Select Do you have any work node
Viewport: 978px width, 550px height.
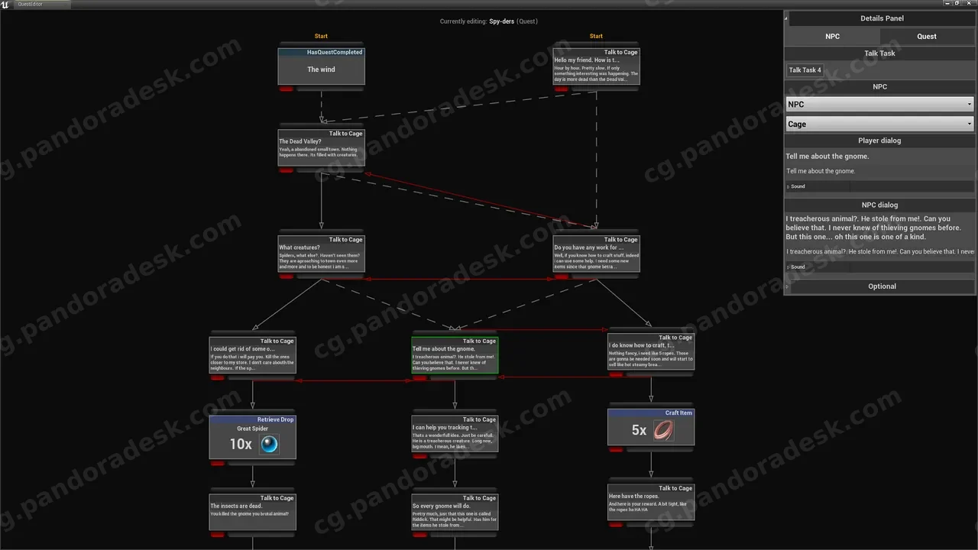click(x=596, y=254)
